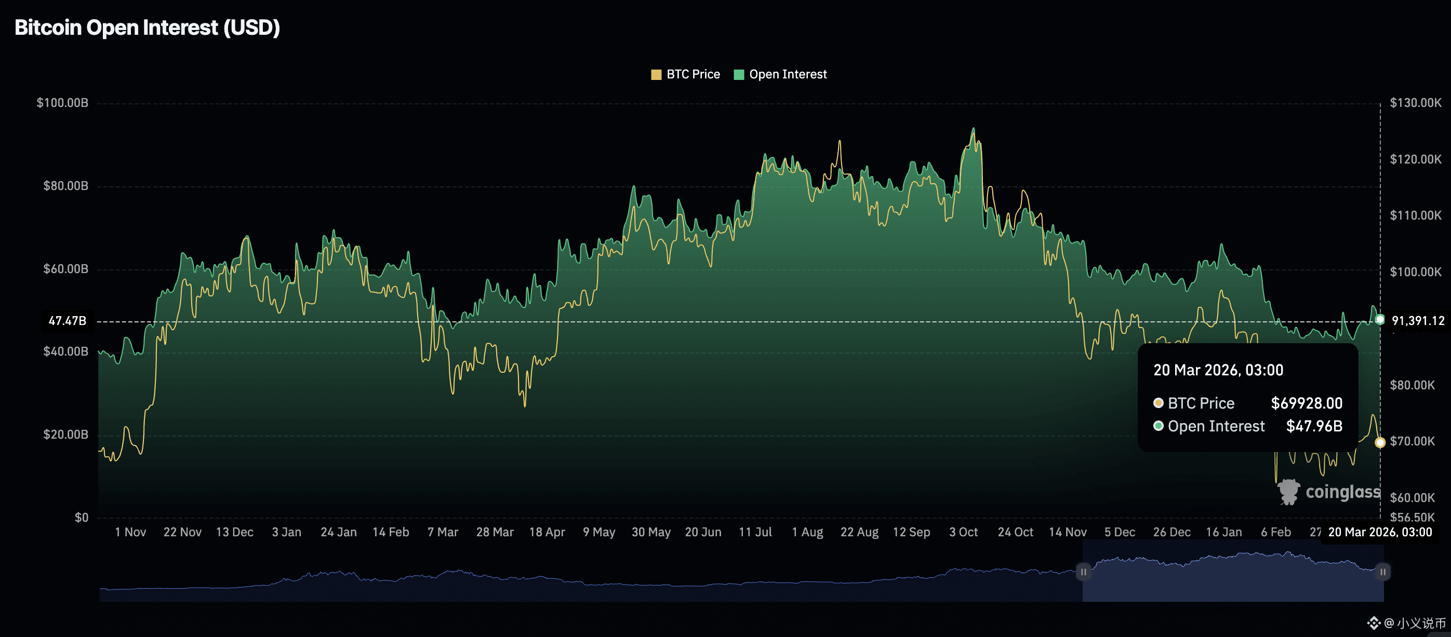The image size is (1451, 637).
Task: Click the Open Interest legend label
Action: [788, 74]
